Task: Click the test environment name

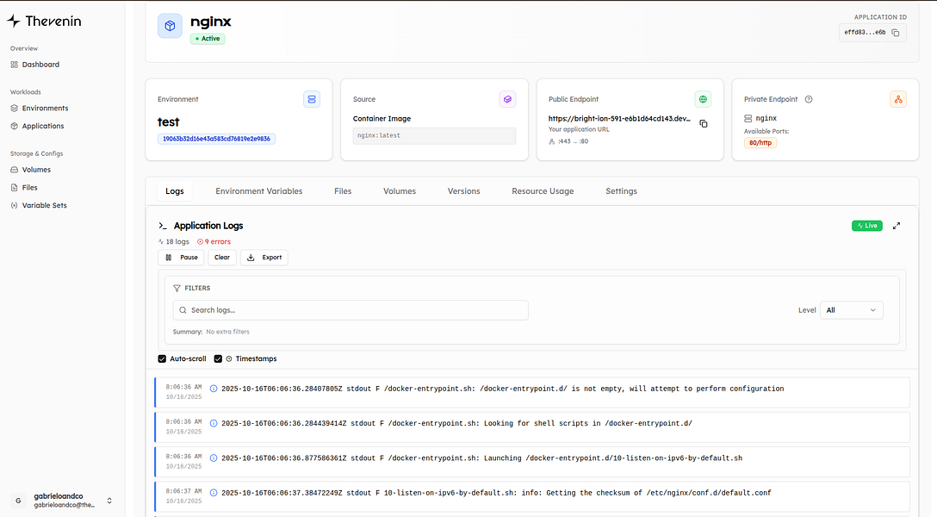Action: point(169,122)
